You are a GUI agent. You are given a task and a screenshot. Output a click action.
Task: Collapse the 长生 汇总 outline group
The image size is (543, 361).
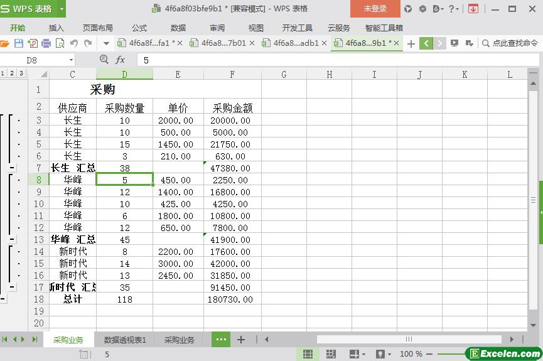click(x=12, y=168)
